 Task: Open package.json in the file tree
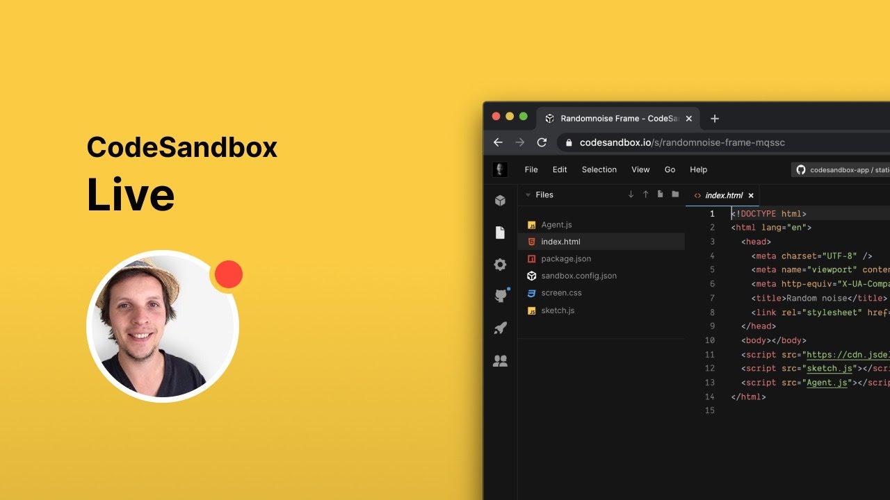[x=601, y=259]
